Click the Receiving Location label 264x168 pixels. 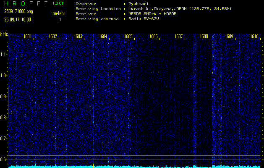(98, 9)
